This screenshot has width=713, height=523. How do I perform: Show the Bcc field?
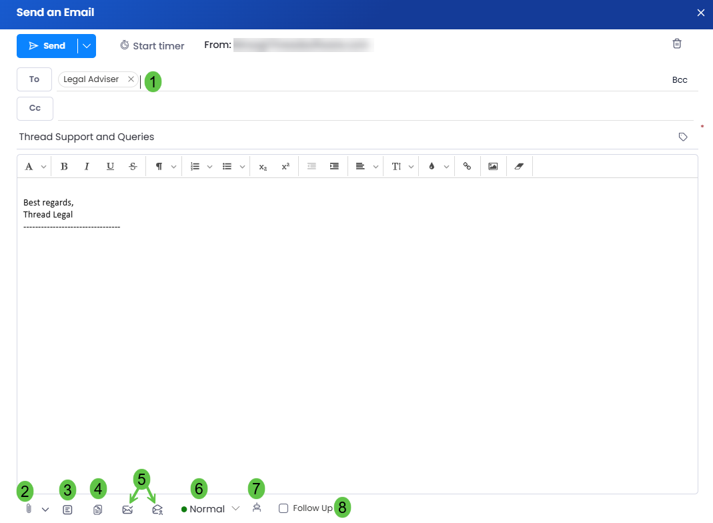pyautogui.click(x=679, y=80)
